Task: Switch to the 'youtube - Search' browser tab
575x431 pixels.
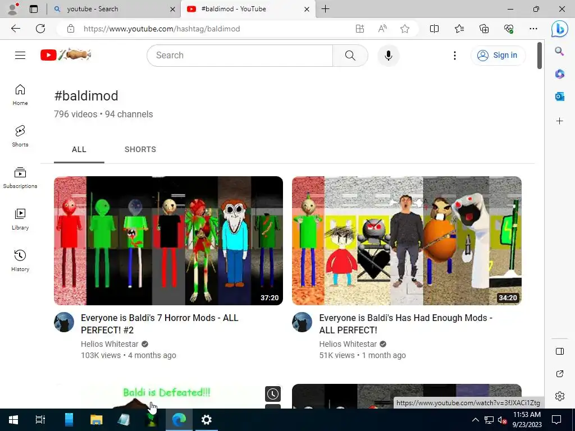Action: pos(114,9)
